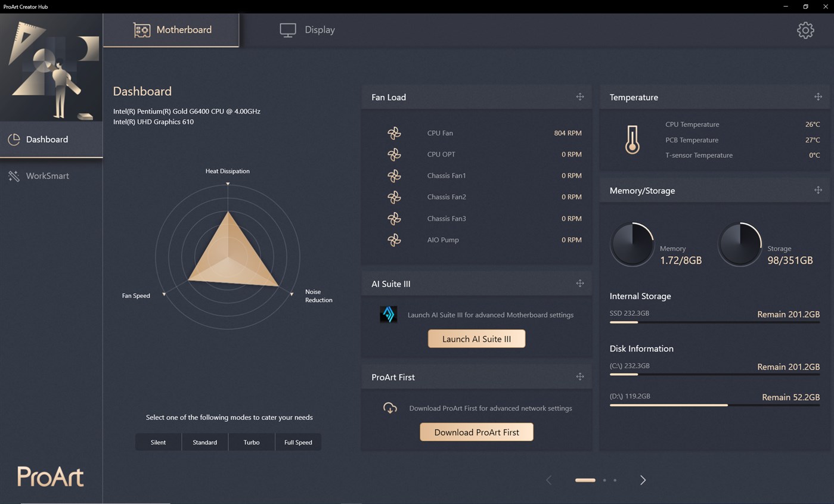This screenshot has width=834, height=504.
Task: Restore down the ProArt Creator Hub window
Action: coord(805,7)
